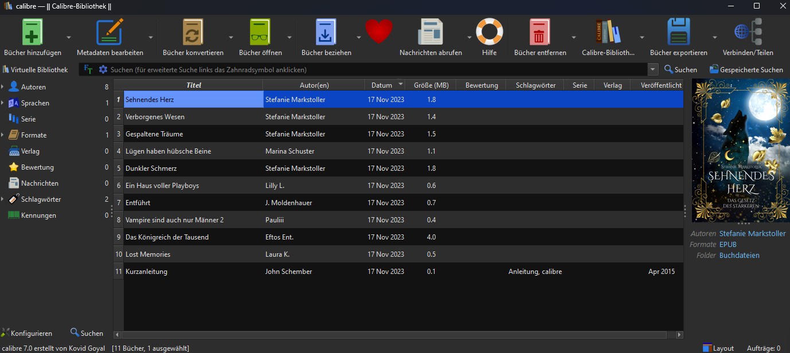Select the Nachrichten category in the sidebar
The height and width of the screenshot is (353, 790).
(x=40, y=183)
